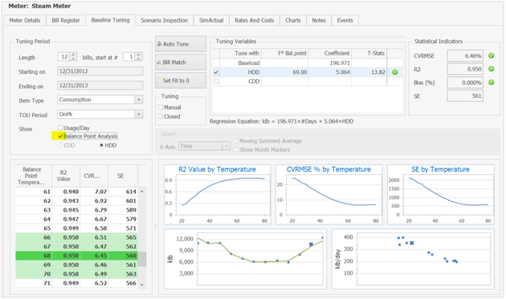
Task: Click the Ending on date field
Action: [100, 86]
